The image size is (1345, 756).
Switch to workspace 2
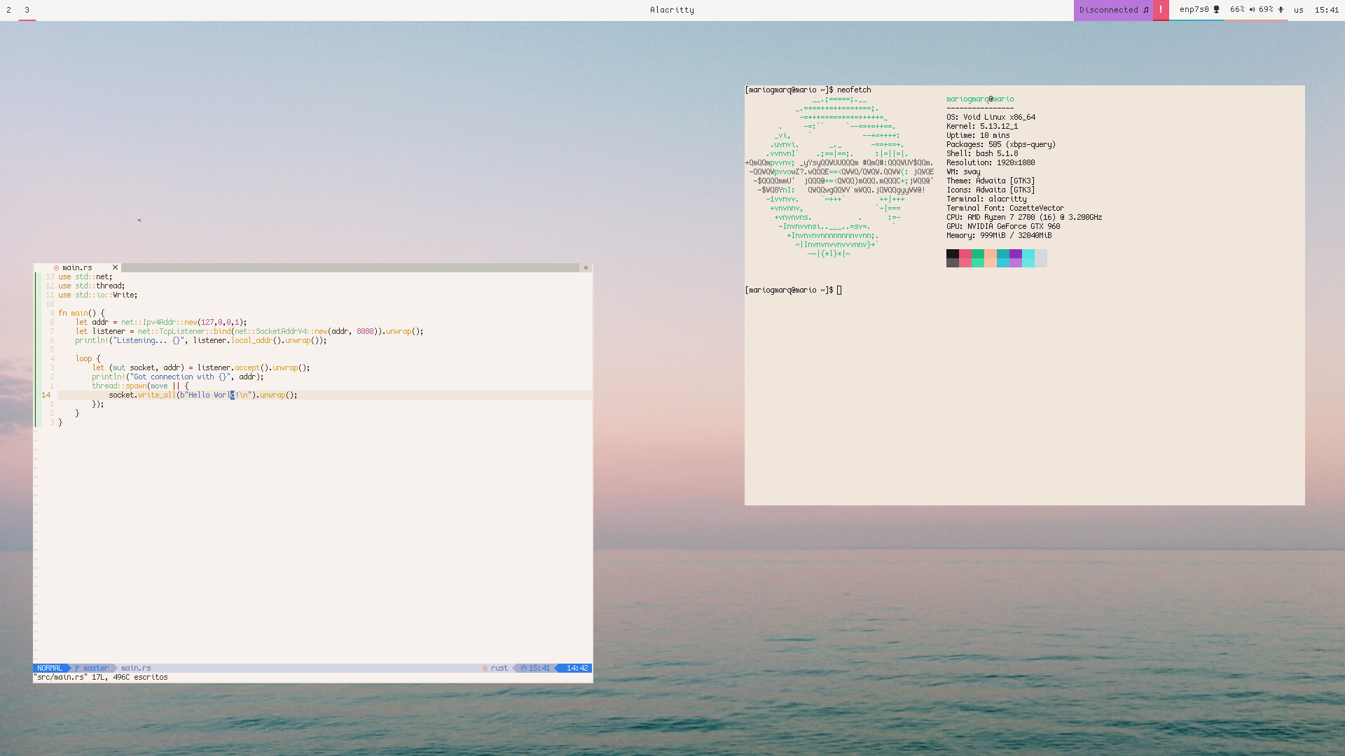pyautogui.click(x=8, y=10)
